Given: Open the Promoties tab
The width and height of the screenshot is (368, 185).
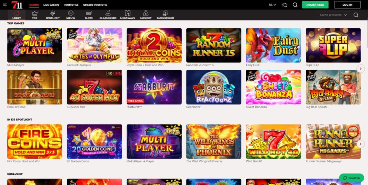Looking at the screenshot, I should (x=71, y=5).
